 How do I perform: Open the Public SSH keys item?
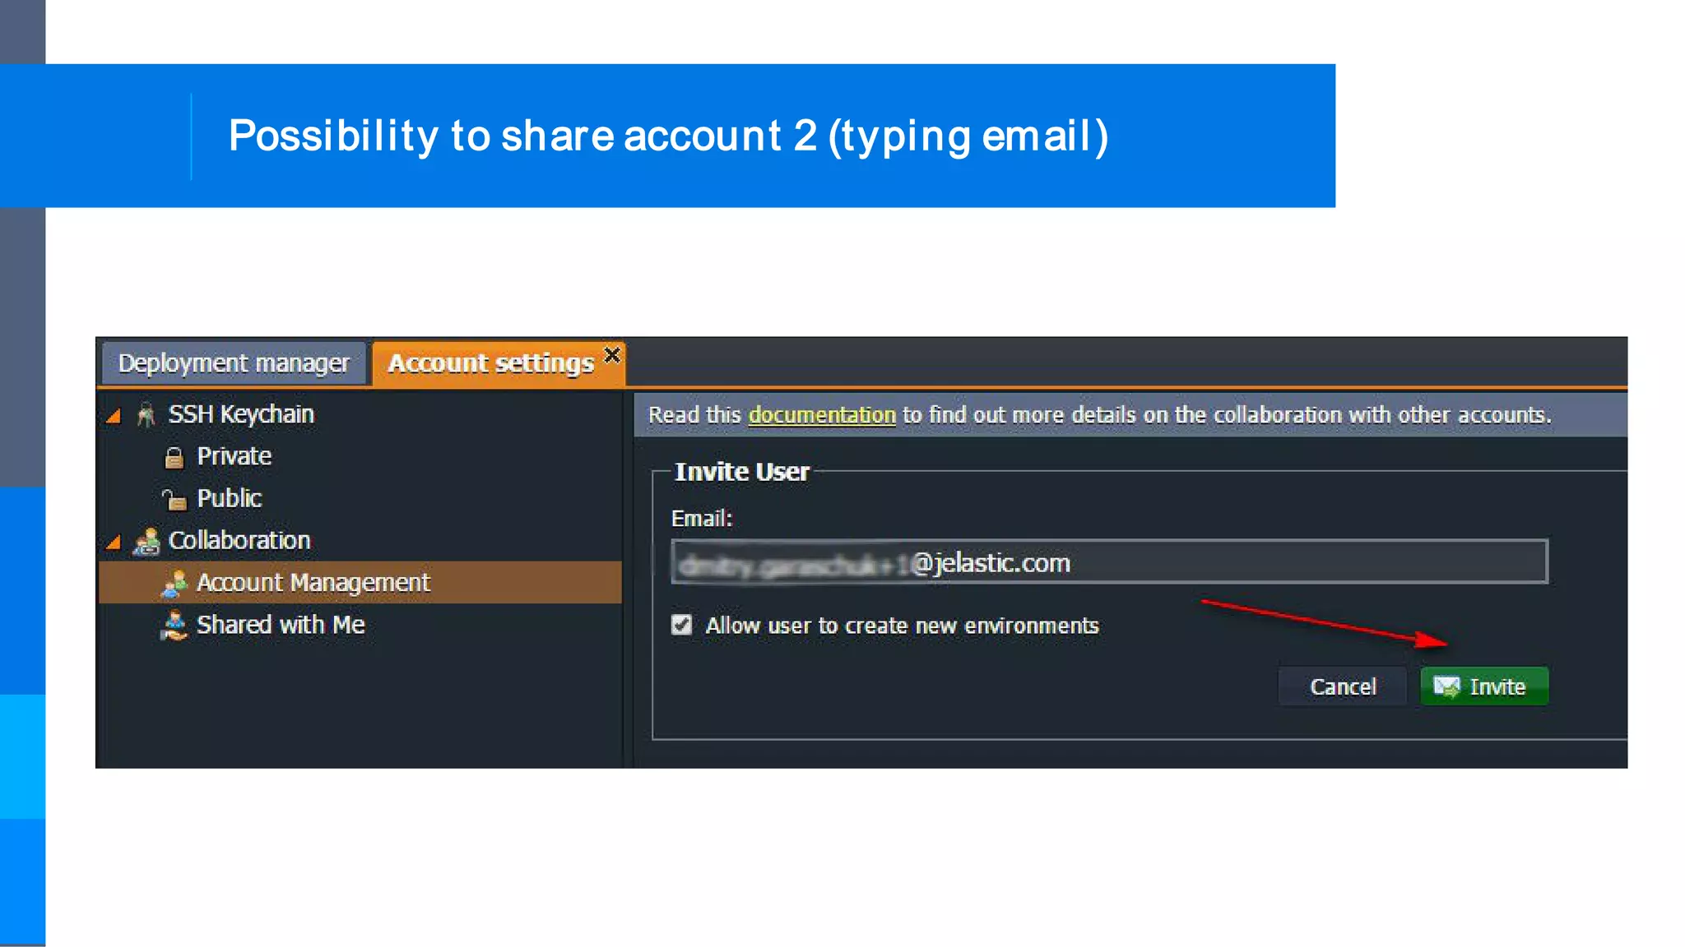tap(229, 498)
